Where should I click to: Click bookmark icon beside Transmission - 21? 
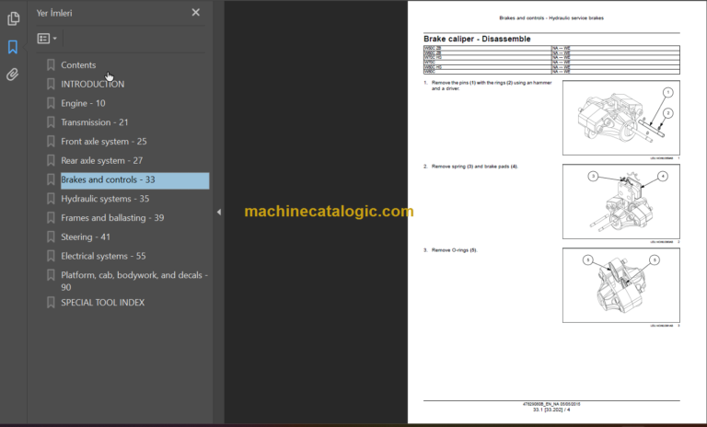point(51,122)
